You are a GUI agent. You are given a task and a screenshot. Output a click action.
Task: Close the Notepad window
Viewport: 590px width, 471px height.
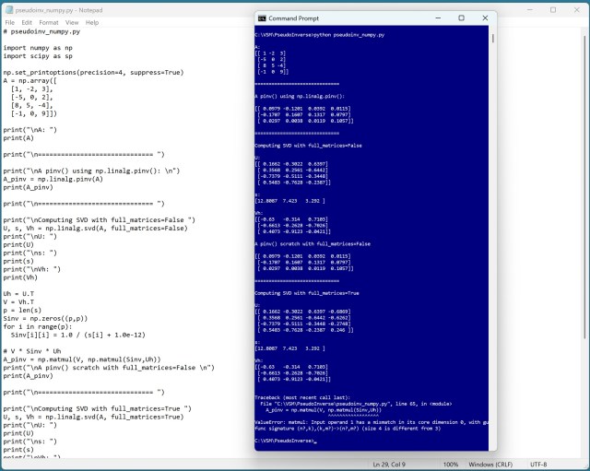[x=577, y=9]
